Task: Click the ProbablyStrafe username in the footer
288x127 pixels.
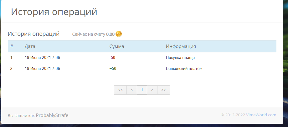Action: point(52,115)
